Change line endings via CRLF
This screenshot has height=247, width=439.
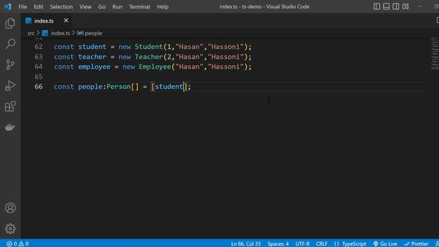click(x=322, y=244)
